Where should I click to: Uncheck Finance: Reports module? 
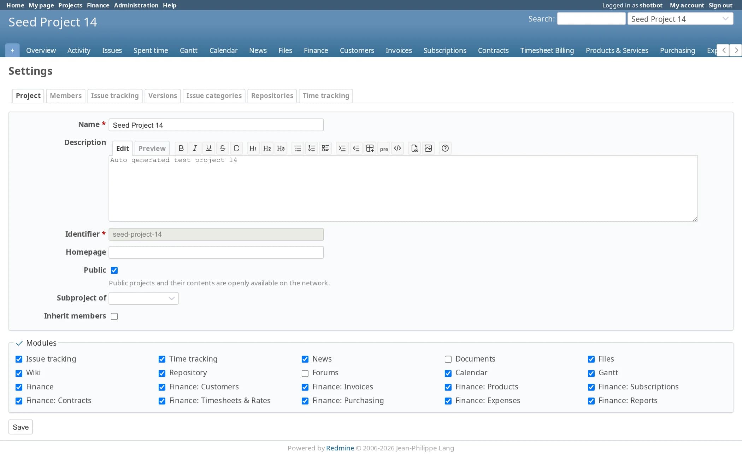(x=591, y=401)
